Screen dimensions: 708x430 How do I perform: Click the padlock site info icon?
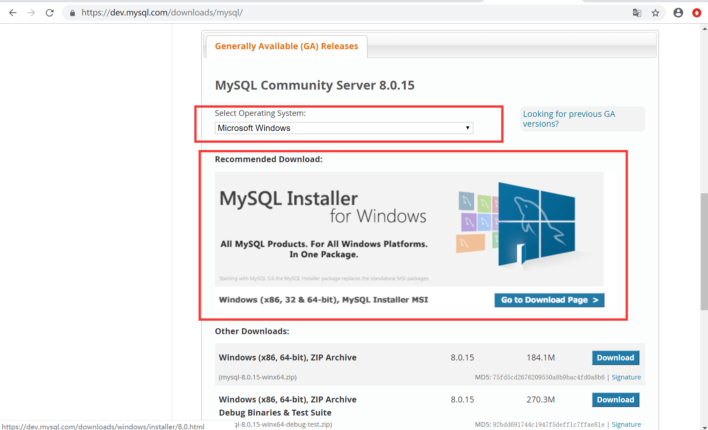click(x=73, y=13)
